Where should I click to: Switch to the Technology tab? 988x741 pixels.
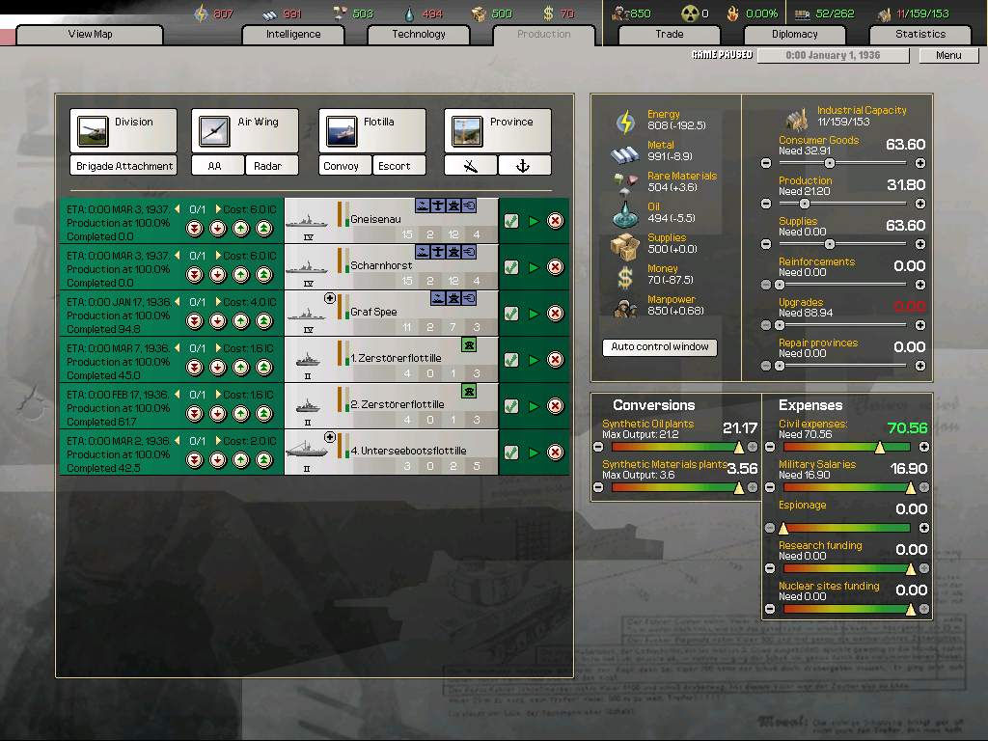pyautogui.click(x=419, y=35)
